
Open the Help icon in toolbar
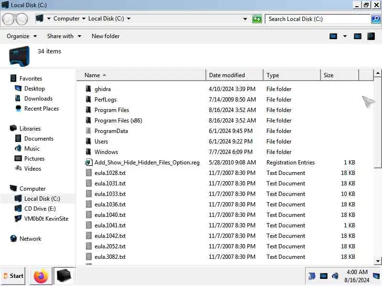click(x=371, y=36)
